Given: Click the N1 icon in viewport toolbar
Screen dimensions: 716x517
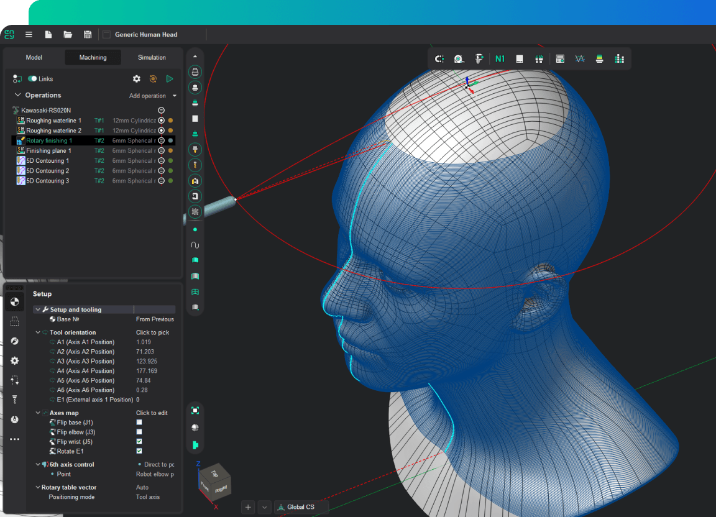Looking at the screenshot, I should pos(500,58).
